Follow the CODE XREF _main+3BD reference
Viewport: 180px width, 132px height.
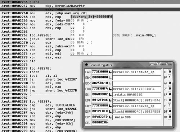[145, 35]
